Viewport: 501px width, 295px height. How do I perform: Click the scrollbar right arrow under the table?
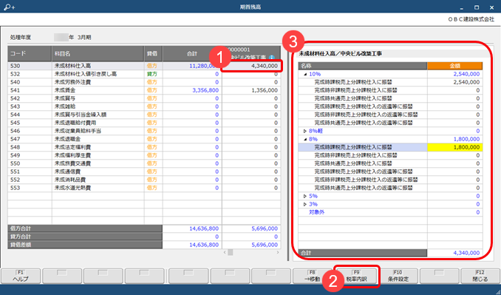pyautogui.click(x=277, y=253)
